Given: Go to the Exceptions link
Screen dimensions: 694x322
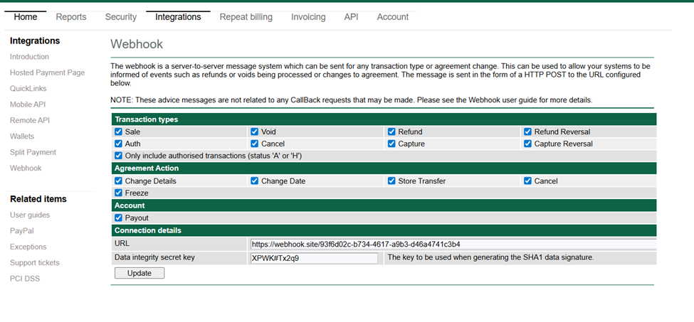Looking at the screenshot, I should coord(28,247).
